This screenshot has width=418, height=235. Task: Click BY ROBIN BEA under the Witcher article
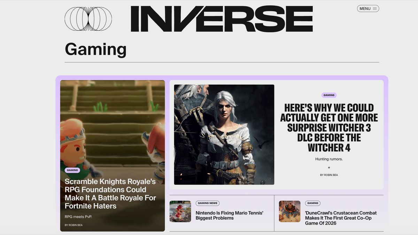329,175
